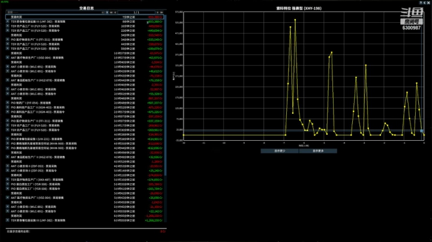Expand the TER FUY-520 entry with +199,879 Cr
432x242 pixels.
click(8, 49)
